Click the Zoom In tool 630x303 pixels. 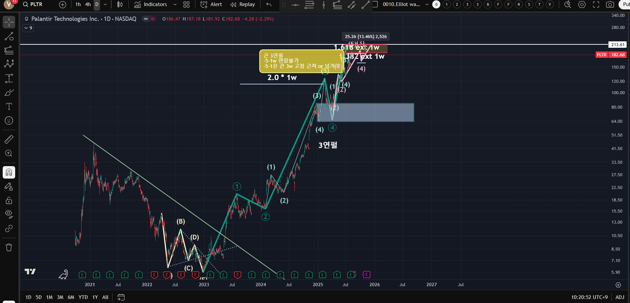[9, 153]
